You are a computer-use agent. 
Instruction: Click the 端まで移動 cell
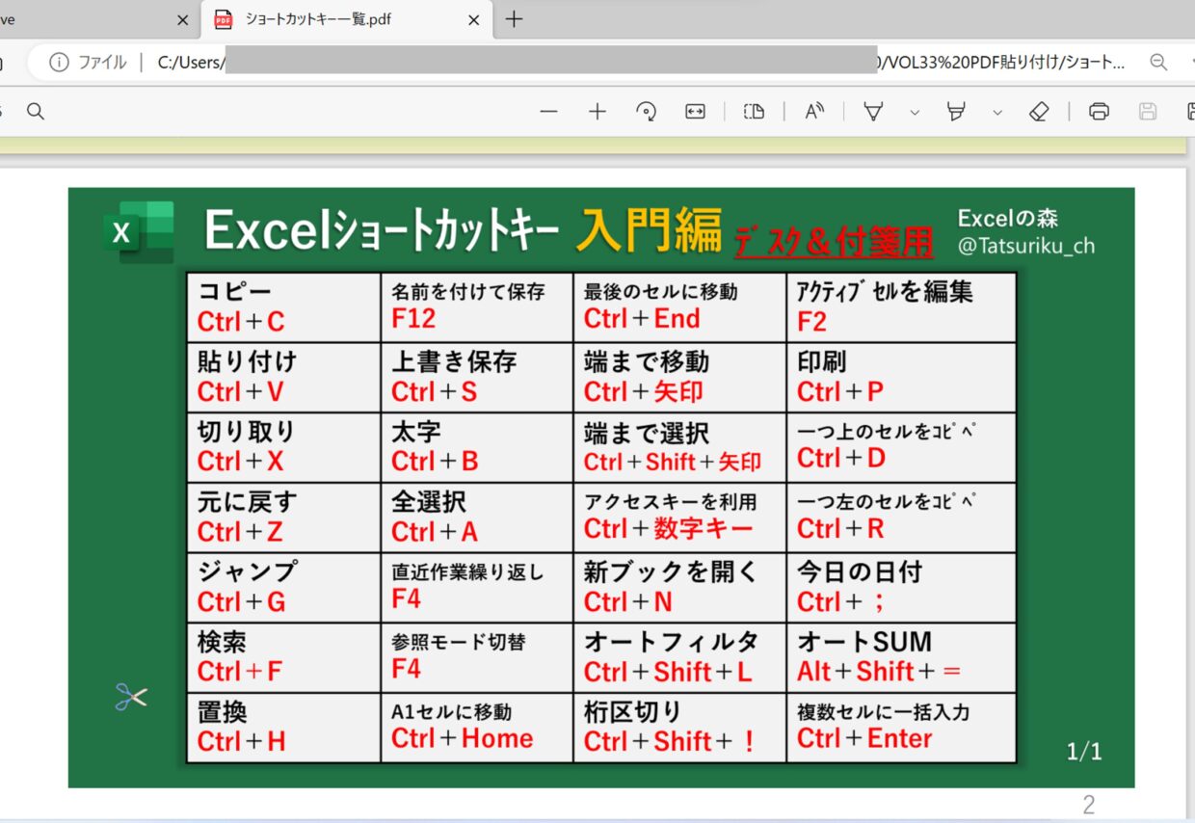[x=680, y=378]
